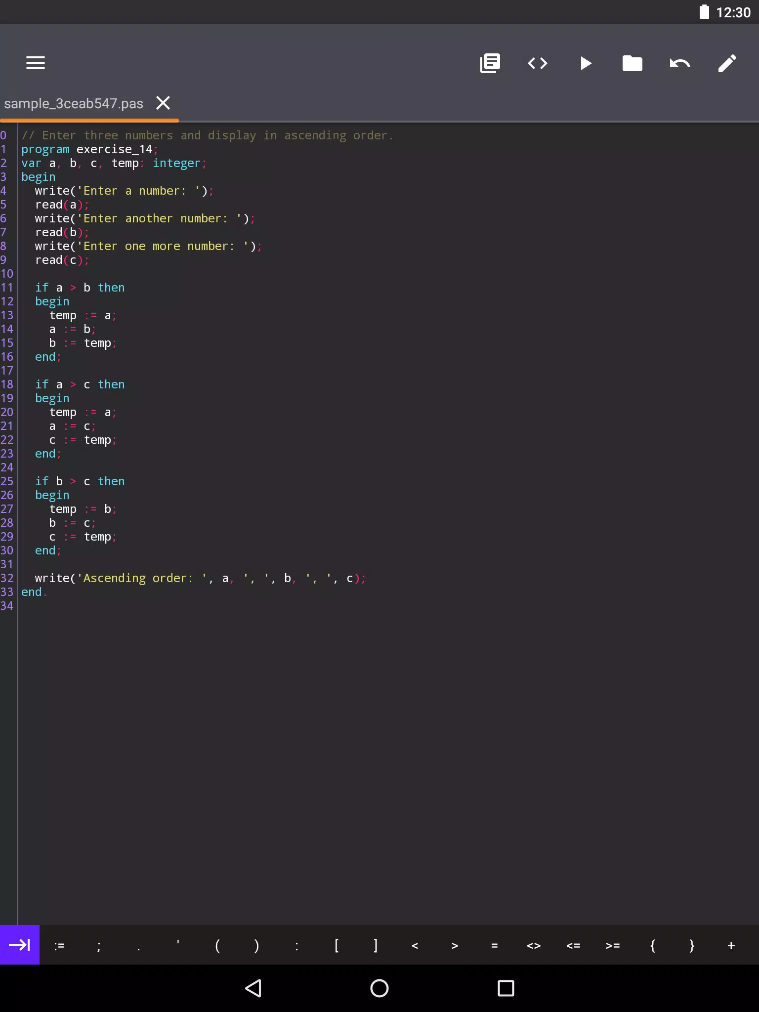Tap the Android recent apps button

click(x=506, y=988)
